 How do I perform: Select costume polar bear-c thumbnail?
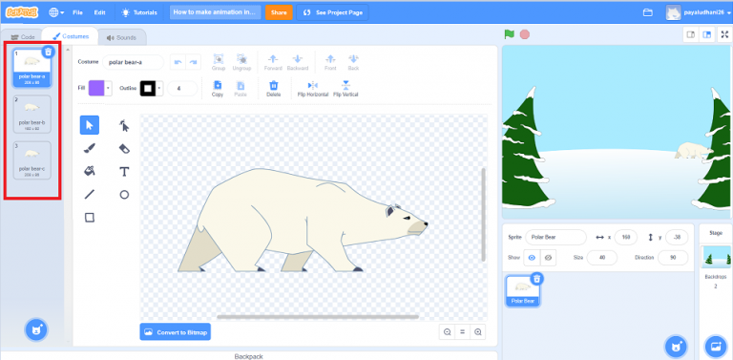pos(32,160)
